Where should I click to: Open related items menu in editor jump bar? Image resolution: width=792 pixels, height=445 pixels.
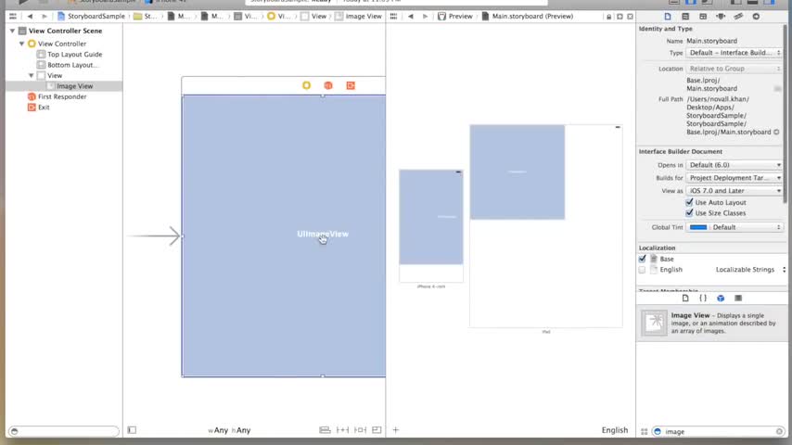tap(13, 16)
